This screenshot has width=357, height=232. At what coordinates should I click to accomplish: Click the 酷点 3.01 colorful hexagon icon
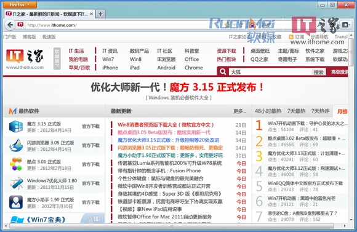(16, 164)
